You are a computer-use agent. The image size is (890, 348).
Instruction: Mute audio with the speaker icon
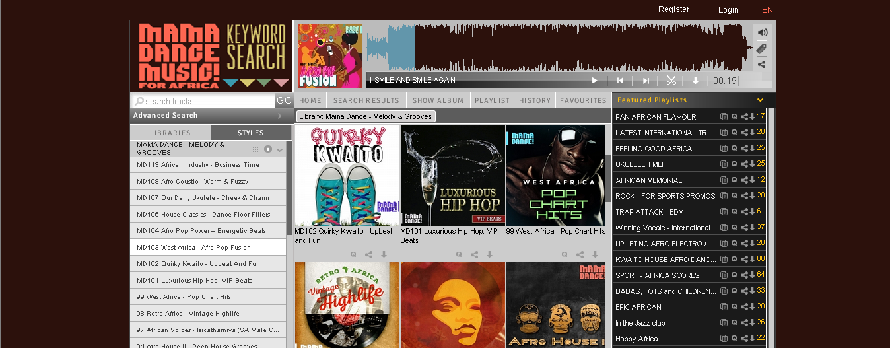pos(763,32)
